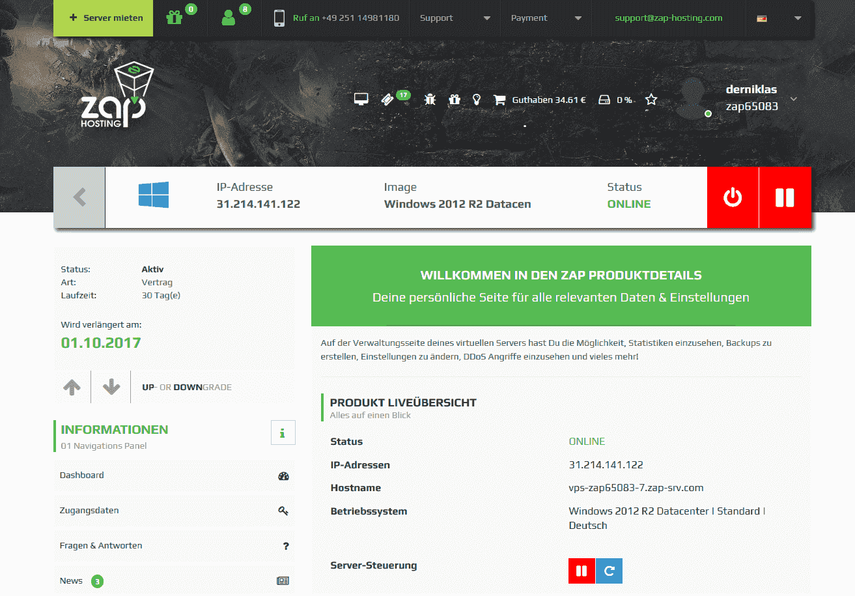Open News in navigation panel

tap(175, 581)
